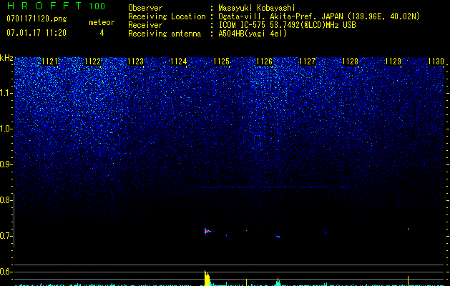Click time marker 1127
Image resolution: width=450 pixels, height=286 pixels.
coord(307,61)
